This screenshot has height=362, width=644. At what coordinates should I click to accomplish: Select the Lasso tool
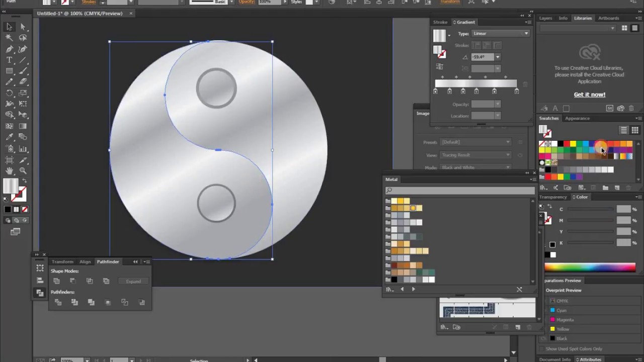pyautogui.click(x=23, y=38)
